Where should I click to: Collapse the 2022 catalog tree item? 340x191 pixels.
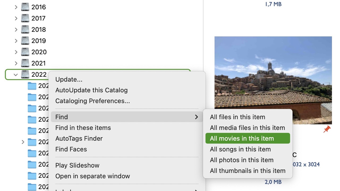click(16, 75)
